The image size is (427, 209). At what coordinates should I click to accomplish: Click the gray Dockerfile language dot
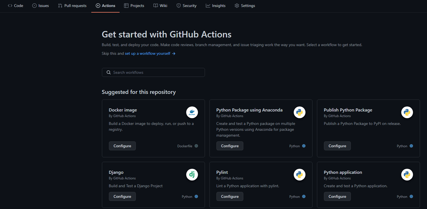pyautogui.click(x=196, y=146)
